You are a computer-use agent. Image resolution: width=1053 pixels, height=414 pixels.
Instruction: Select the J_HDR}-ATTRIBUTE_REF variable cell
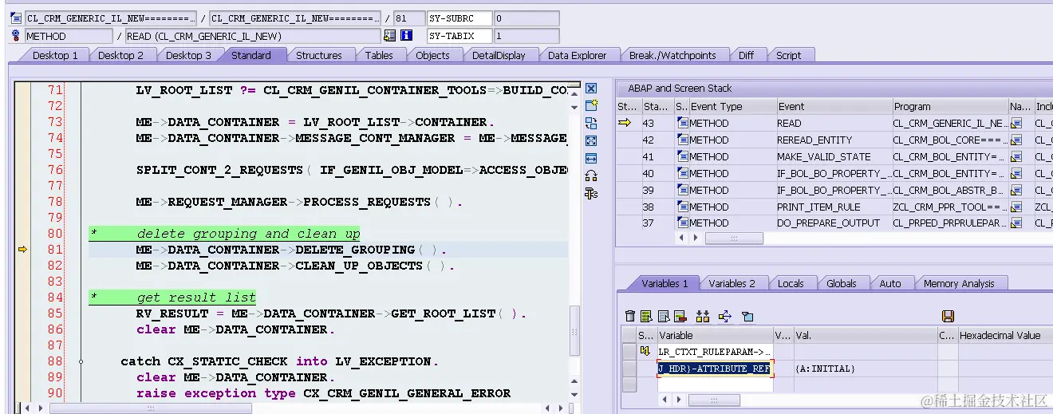[x=715, y=369]
